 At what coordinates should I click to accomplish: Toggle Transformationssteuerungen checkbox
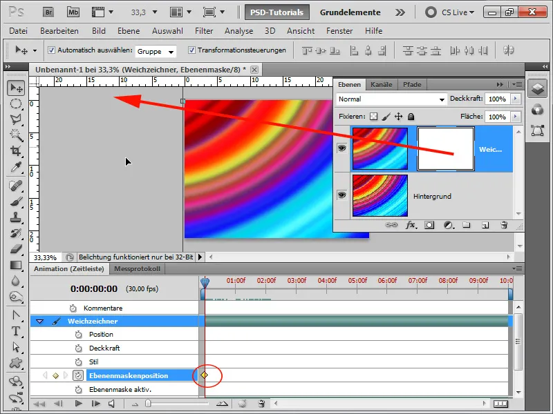[x=191, y=50]
